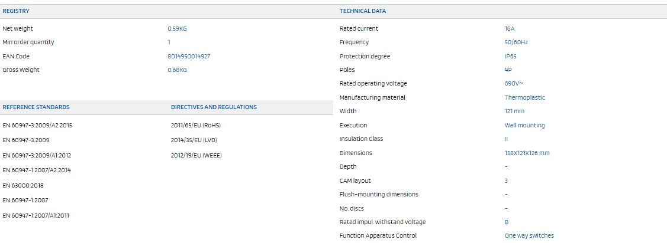Image resolution: width=667 pixels, height=243 pixels.
Task: Click the Gross Weight value 0.68KG
Action: point(177,70)
